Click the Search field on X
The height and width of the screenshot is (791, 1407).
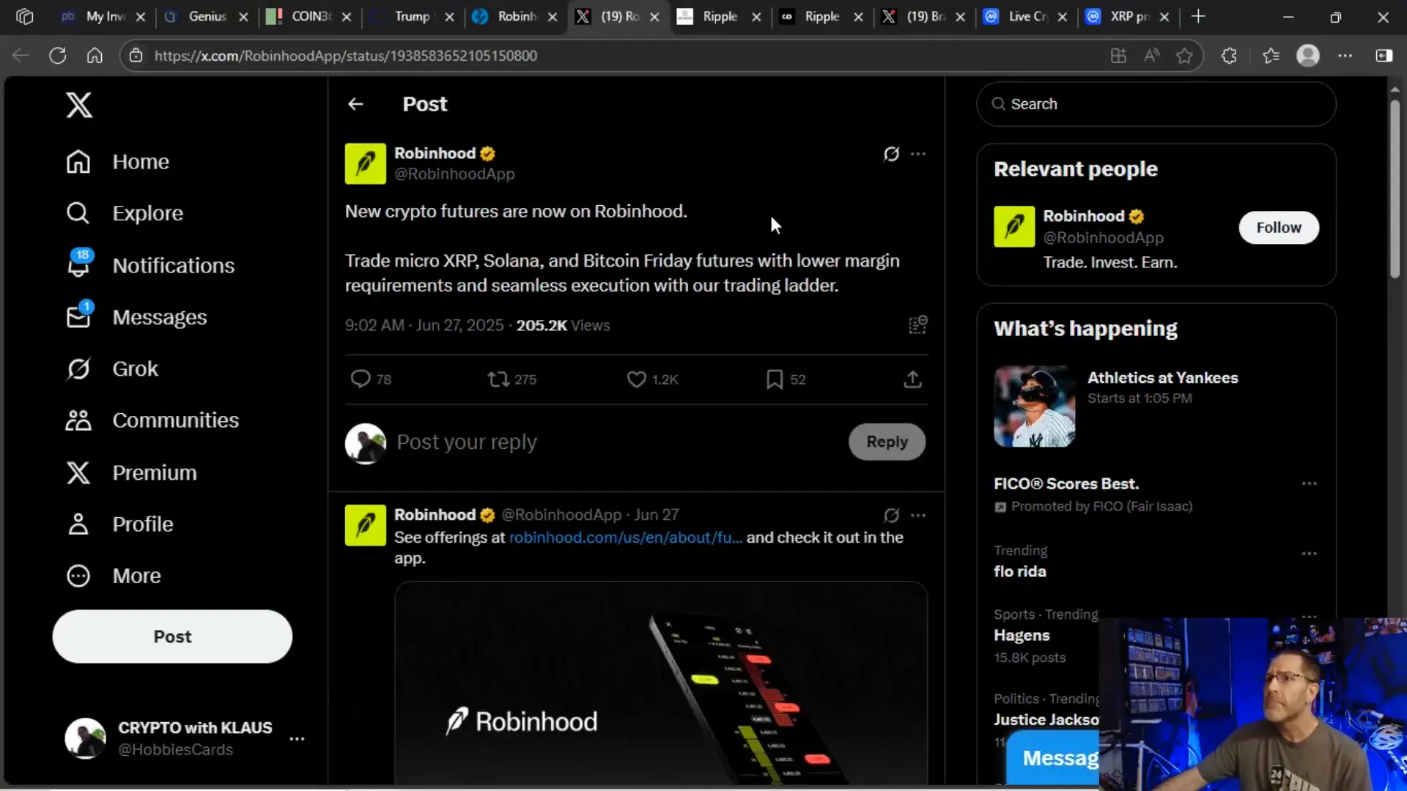point(1156,104)
